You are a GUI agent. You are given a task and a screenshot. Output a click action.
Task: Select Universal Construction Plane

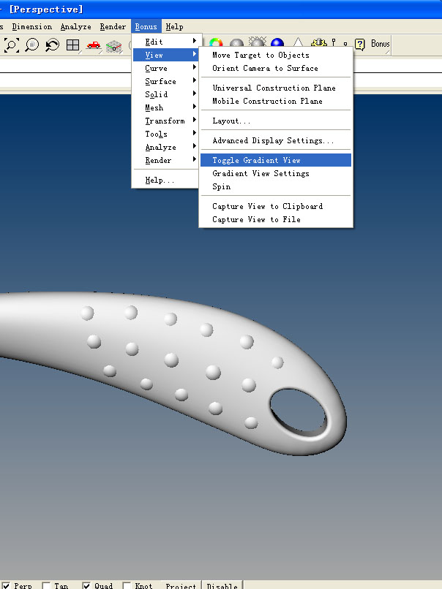click(x=276, y=88)
